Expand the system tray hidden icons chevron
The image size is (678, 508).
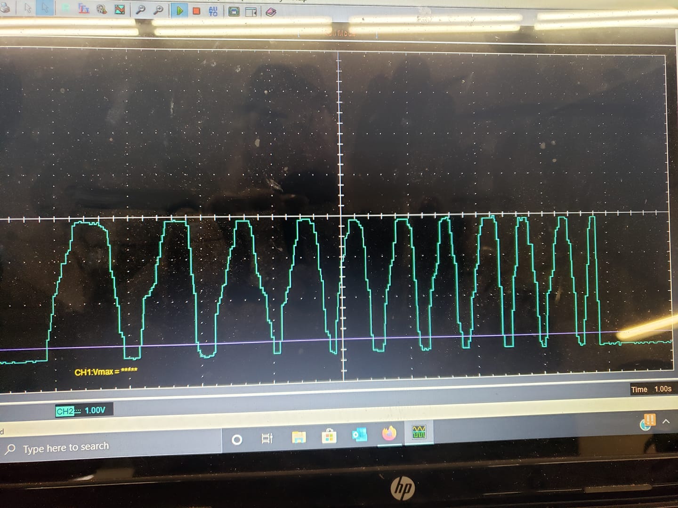pos(666,421)
